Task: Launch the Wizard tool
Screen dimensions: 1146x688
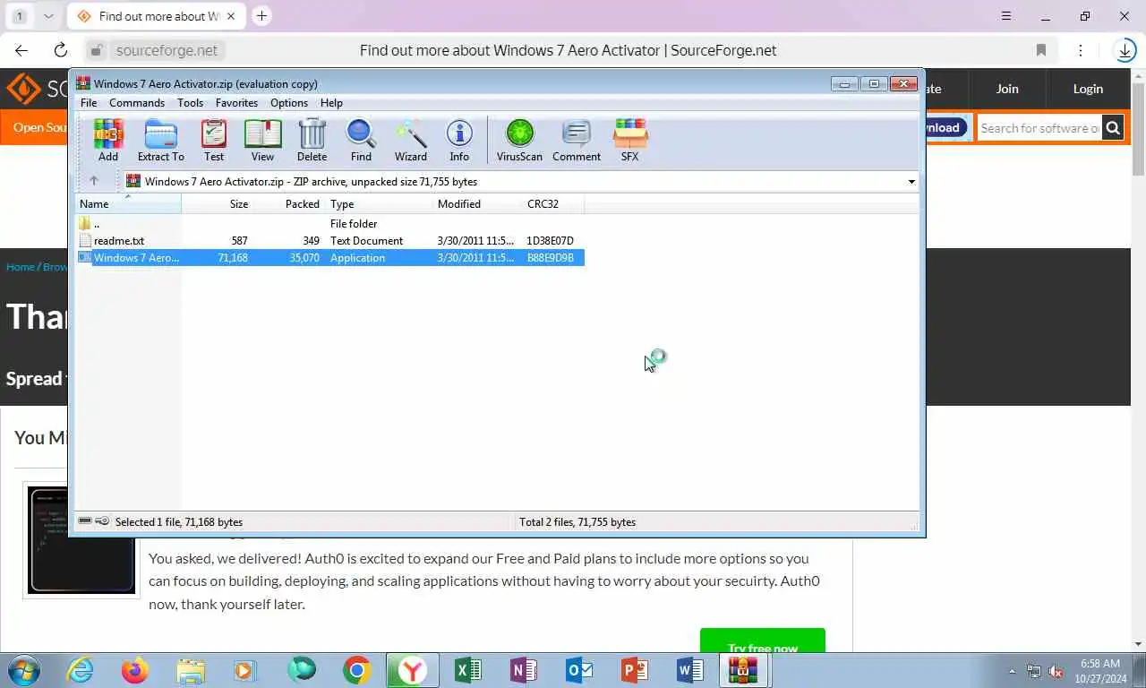Action: click(x=411, y=141)
